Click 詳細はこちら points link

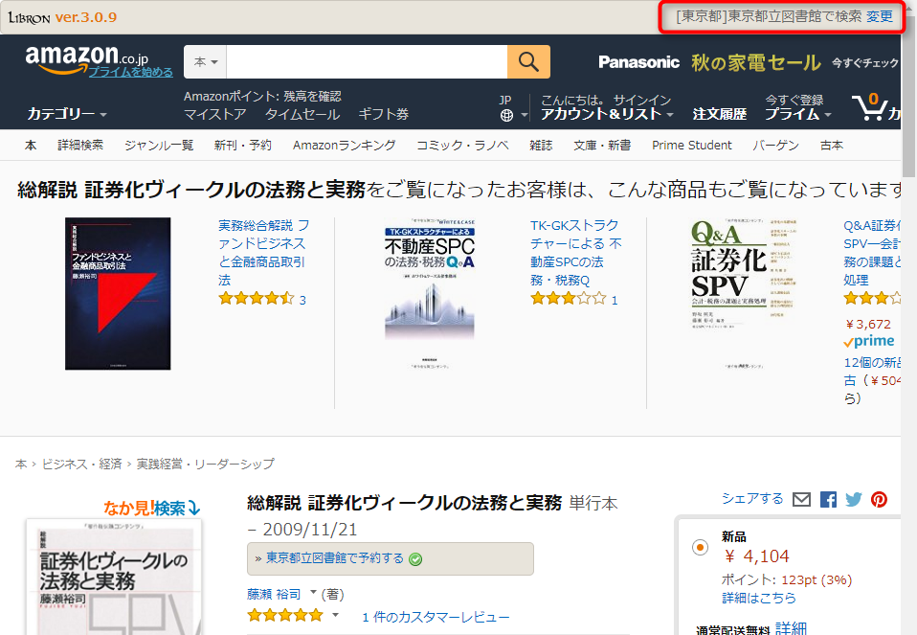click(x=758, y=598)
